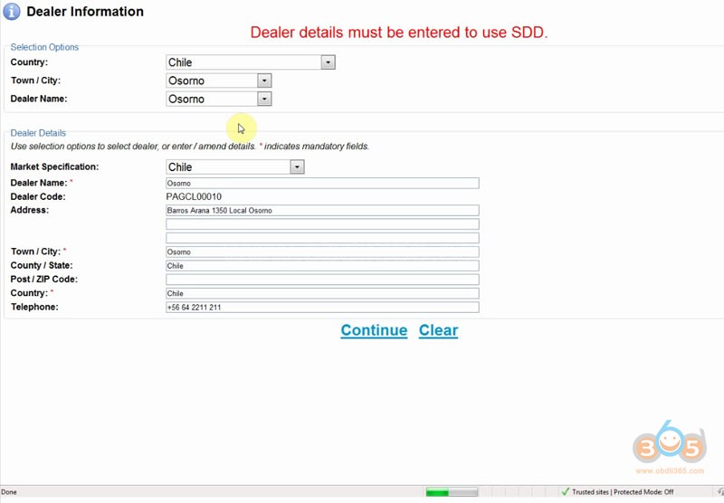This screenshot has width=724, height=503.
Task: Click the red dealer details warning message
Action: [399, 33]
